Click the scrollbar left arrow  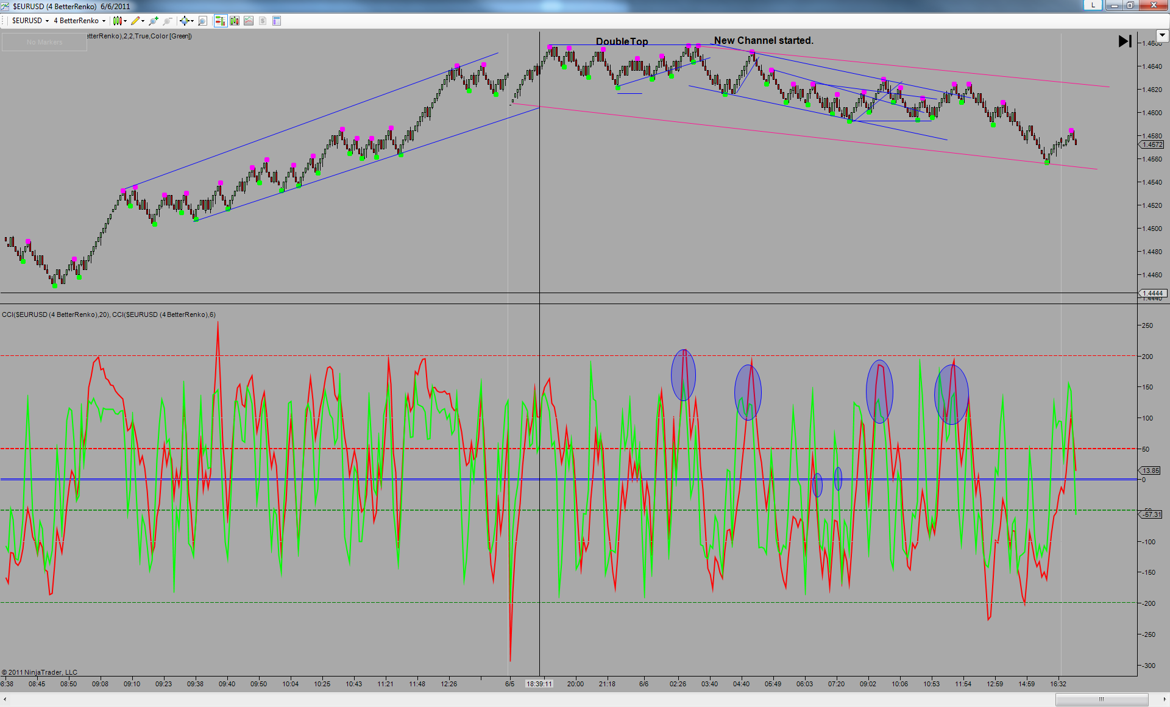(5, 699)
